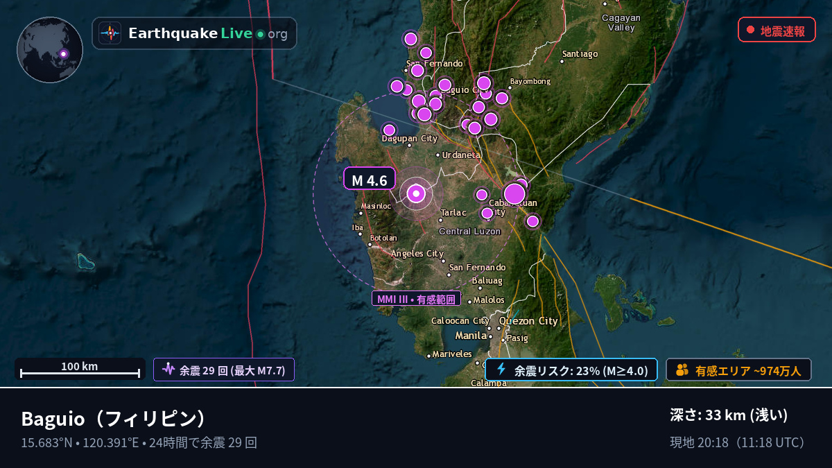The width and height of the screenshot is (832, 468).
Task: Click the 100 km scale bar
Action: click(80, 369)
